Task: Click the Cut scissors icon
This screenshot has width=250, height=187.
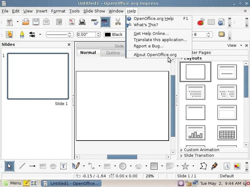Action: coord(118,22)
